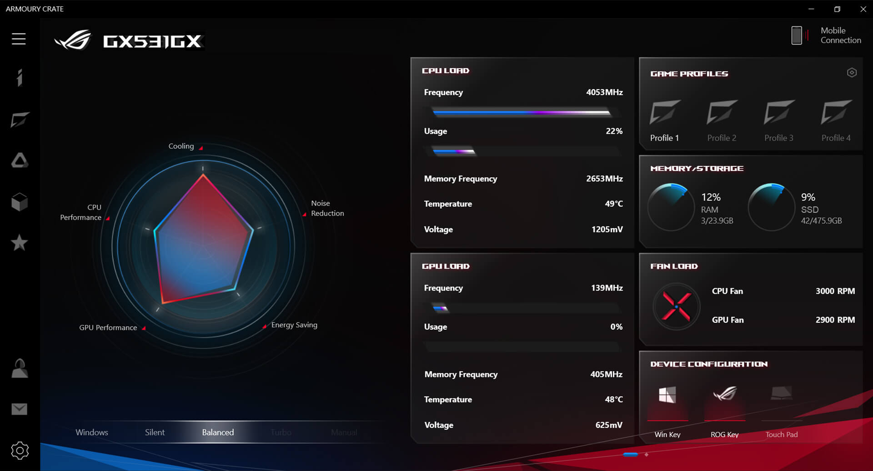Click the 42/475.9GB SSD value
873x471 pixels.
click(x=821, y=221)
